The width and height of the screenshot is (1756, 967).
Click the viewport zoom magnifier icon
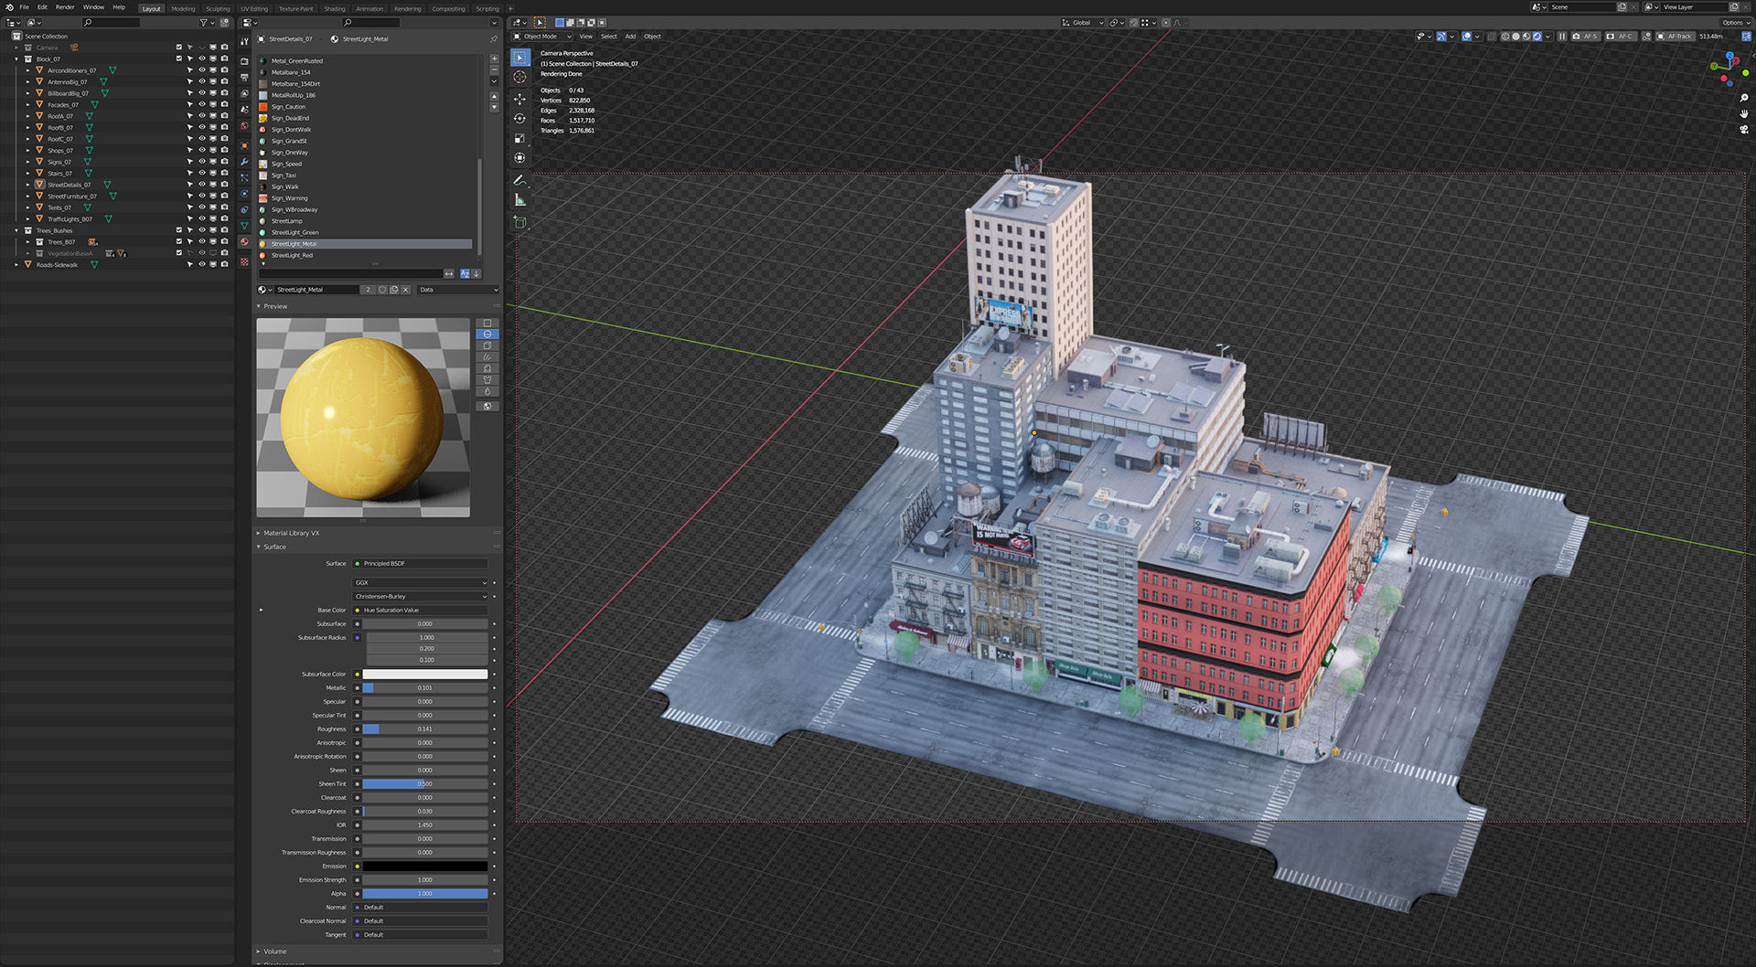tap(1744, 98)
